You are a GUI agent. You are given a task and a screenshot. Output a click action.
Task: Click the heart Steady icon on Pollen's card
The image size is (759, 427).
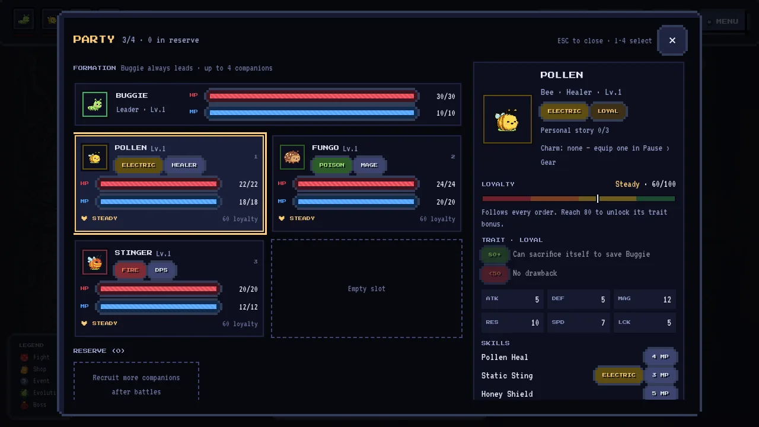point(84,218)
